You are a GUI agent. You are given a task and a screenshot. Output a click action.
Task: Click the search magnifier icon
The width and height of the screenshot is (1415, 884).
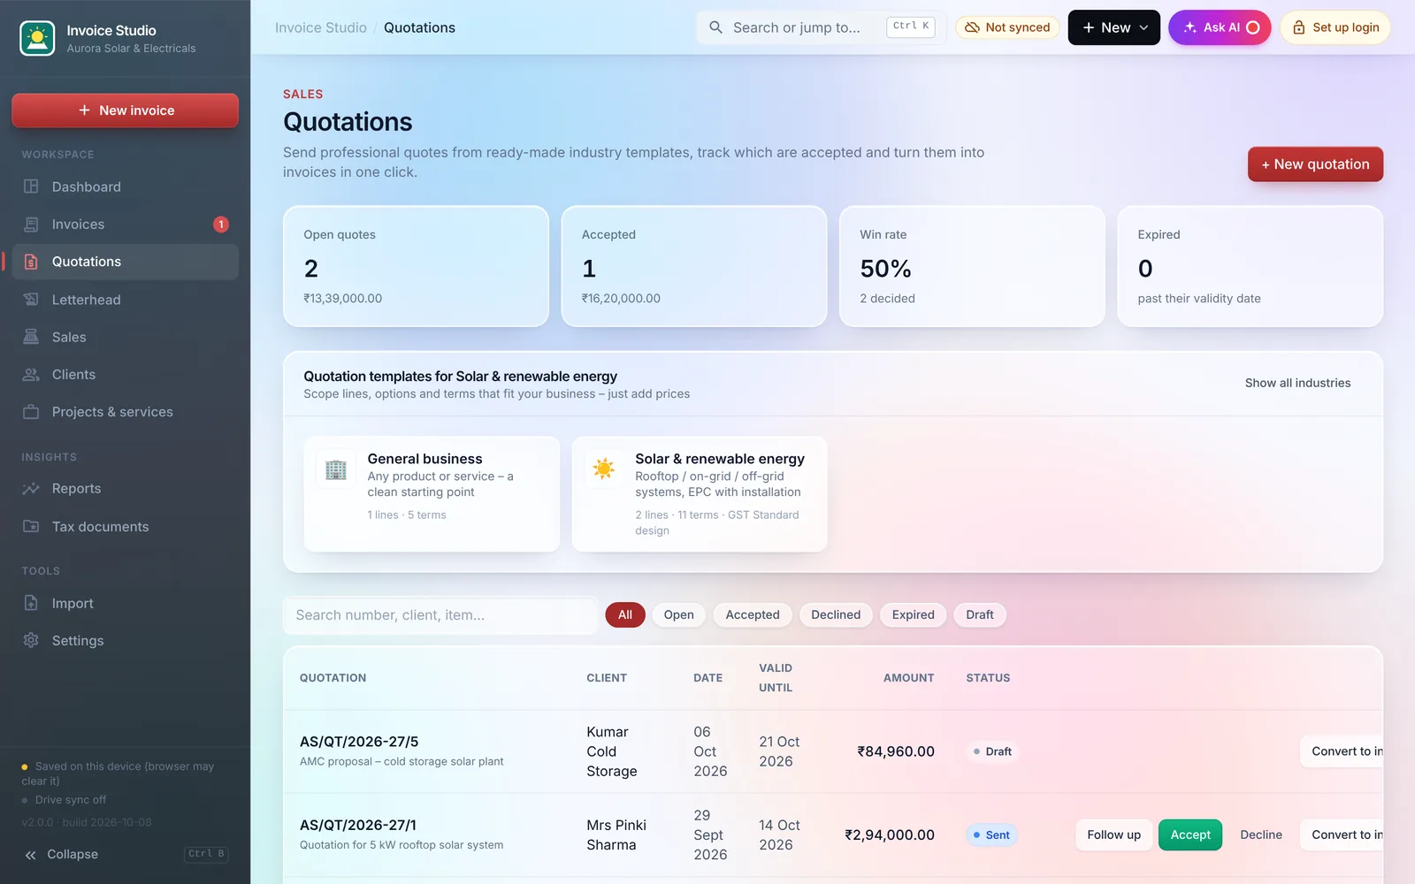point(716,27)
